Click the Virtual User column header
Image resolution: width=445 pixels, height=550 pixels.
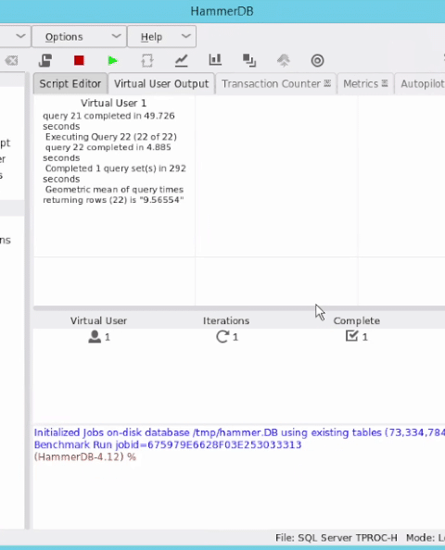(98, 321)
